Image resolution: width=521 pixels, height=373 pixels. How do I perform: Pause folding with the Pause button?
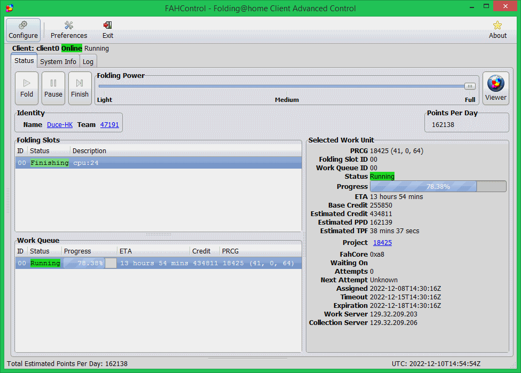pyautogui.click(x=53, y=89)
